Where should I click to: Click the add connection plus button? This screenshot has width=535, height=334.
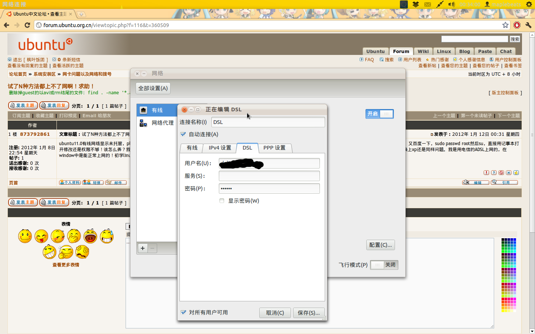coord(143,248)
